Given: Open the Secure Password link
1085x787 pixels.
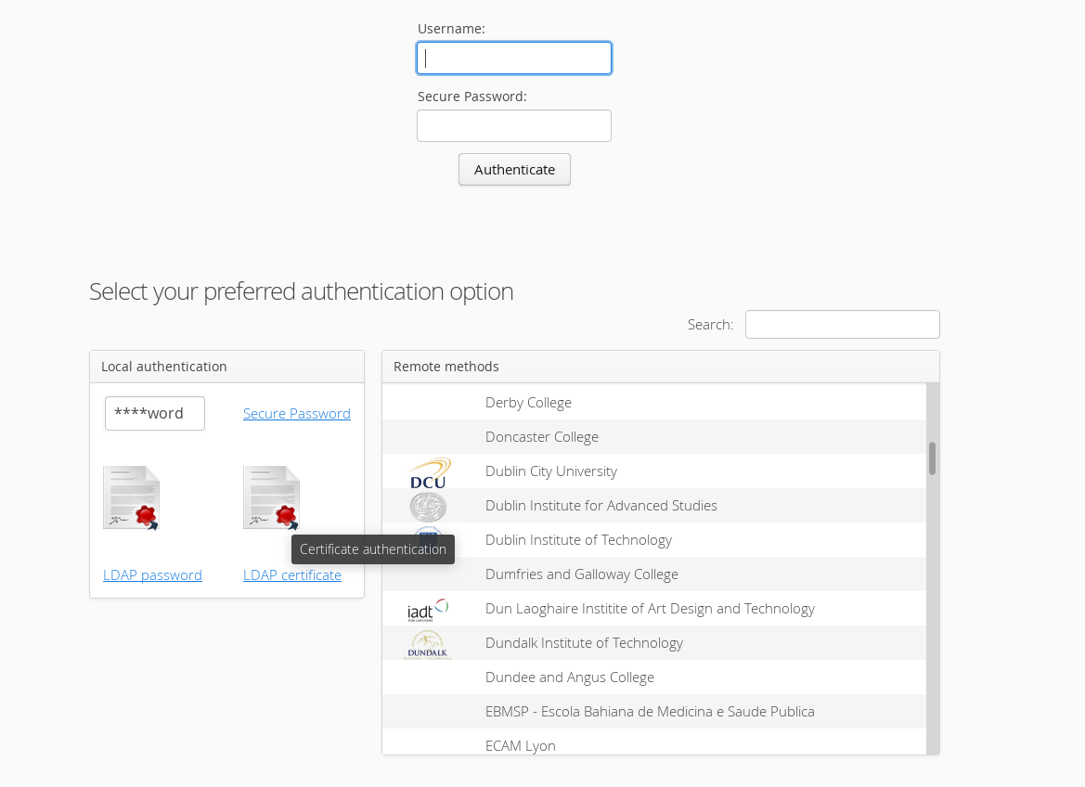Looking at the screenshot, I should 297,413.
